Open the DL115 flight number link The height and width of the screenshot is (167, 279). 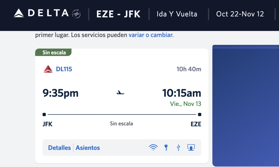64,69
